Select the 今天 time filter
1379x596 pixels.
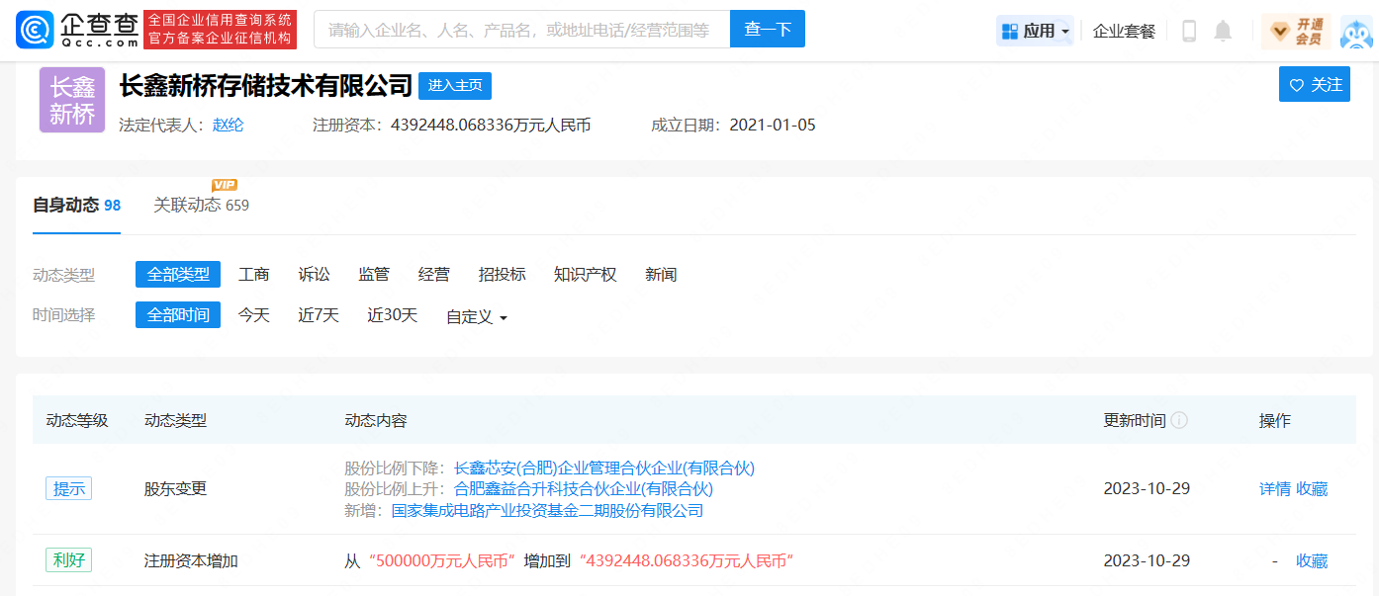coord(254,315)
